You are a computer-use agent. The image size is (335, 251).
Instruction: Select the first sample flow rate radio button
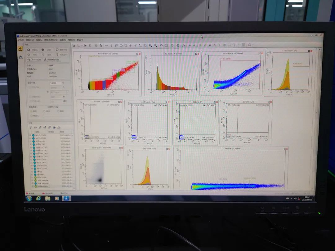click(31, 111)
